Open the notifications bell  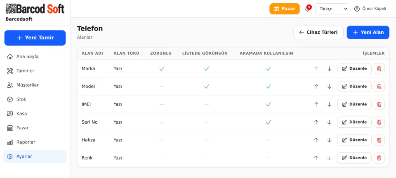point(307,9)
